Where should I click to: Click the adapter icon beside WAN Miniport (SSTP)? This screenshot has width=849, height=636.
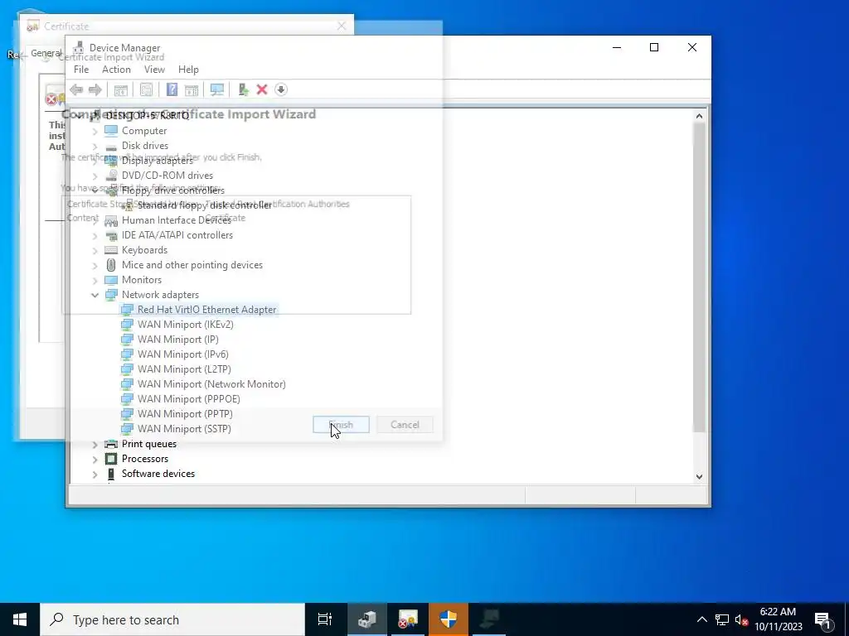click(127, 429)
